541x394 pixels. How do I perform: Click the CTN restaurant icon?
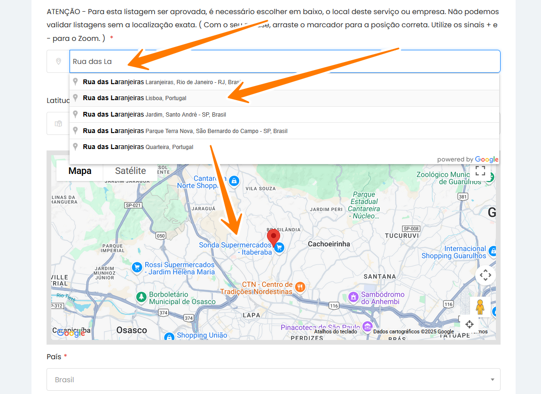click(300, 287)
